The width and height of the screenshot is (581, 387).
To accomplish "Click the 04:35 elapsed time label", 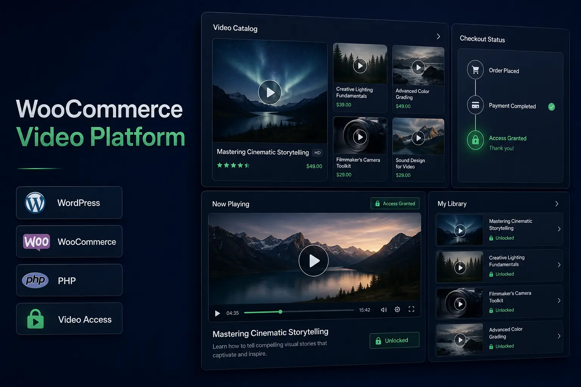I will click(233, 313).
